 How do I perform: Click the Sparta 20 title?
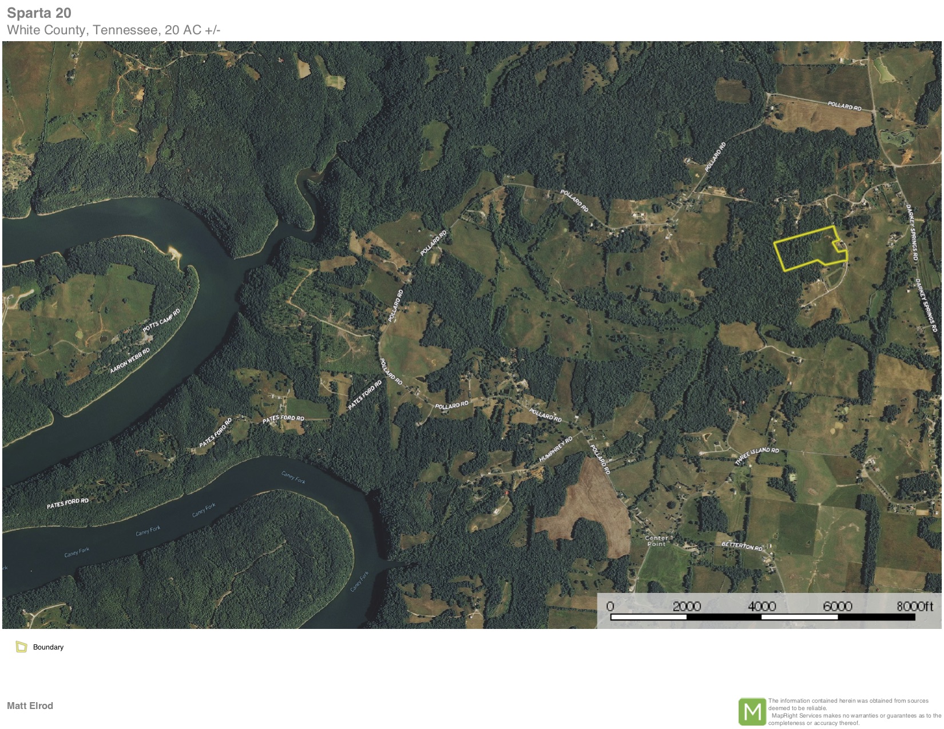39,13
